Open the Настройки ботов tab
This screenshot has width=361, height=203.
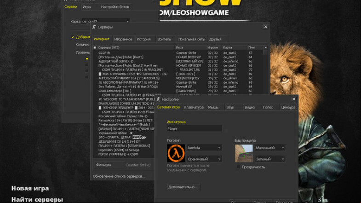click(x=115, y=7)
